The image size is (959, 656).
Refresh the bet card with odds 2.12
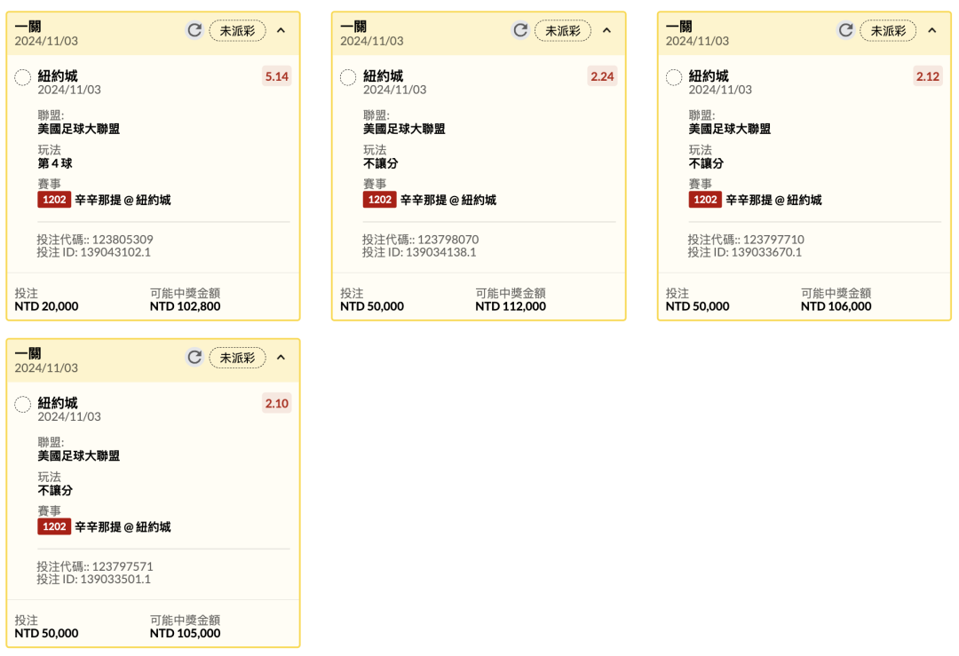coord(846,30)
